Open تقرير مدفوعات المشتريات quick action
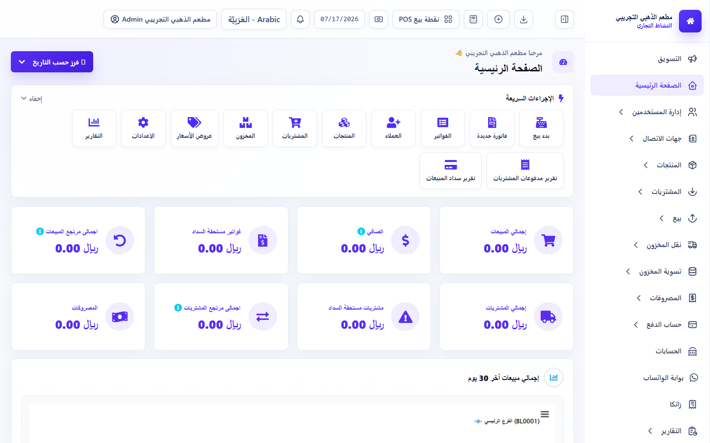 (525, 170)
